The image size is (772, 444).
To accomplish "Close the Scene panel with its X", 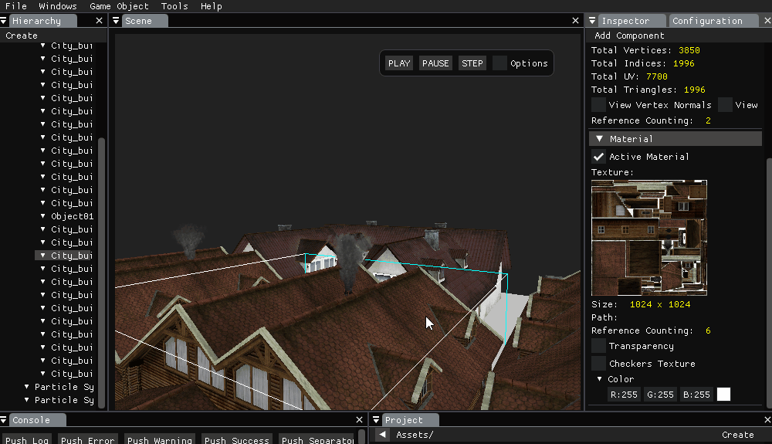I will point(575,21).
